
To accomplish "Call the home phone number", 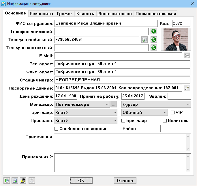I will (x=154, y=31).
